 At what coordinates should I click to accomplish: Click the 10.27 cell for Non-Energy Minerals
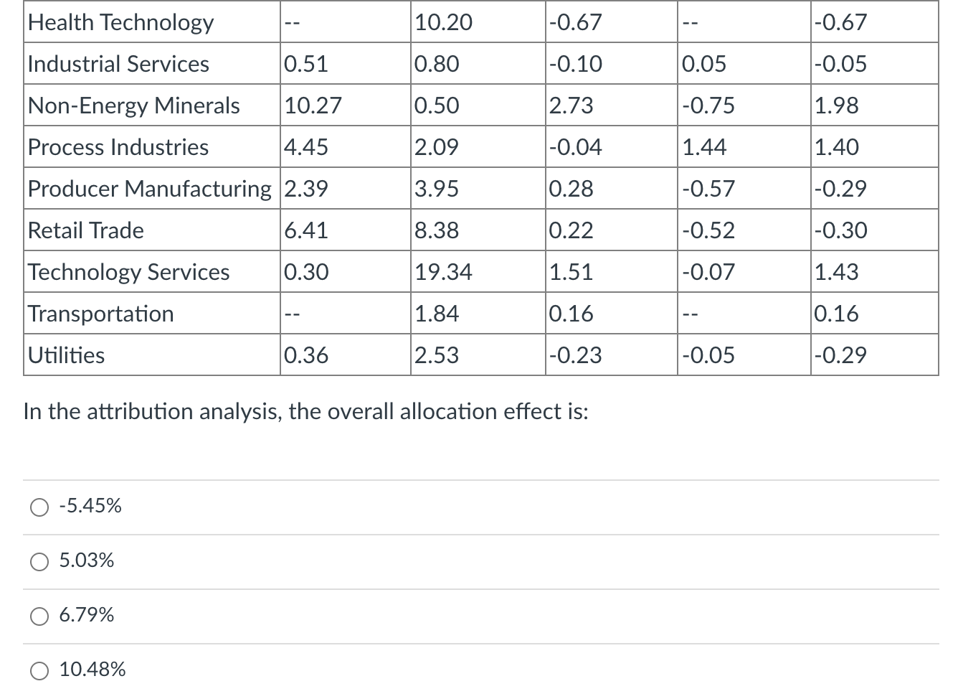310,105
